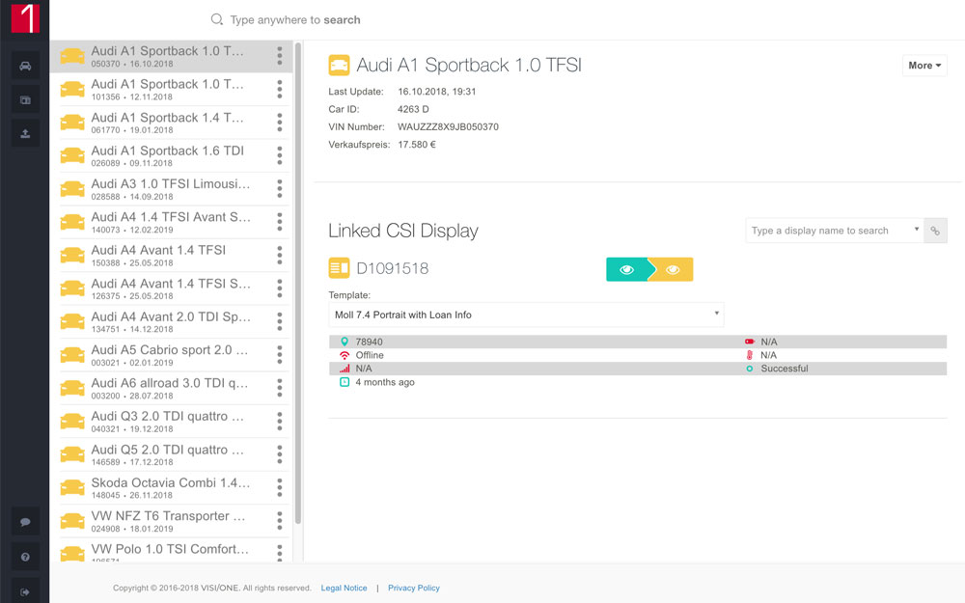This screenshot has width=965, height=603.
Task: Click the yellow car icon in detail header
Action: pos(339,66)
